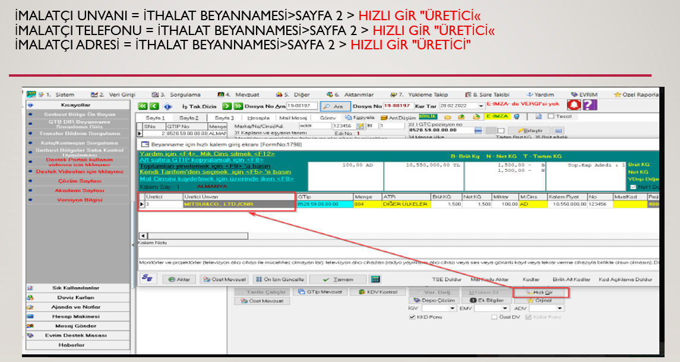Collapse sidebar with the small left arrow
The width and height of the screenshot is (680, 362).
[x=133, y=245]
